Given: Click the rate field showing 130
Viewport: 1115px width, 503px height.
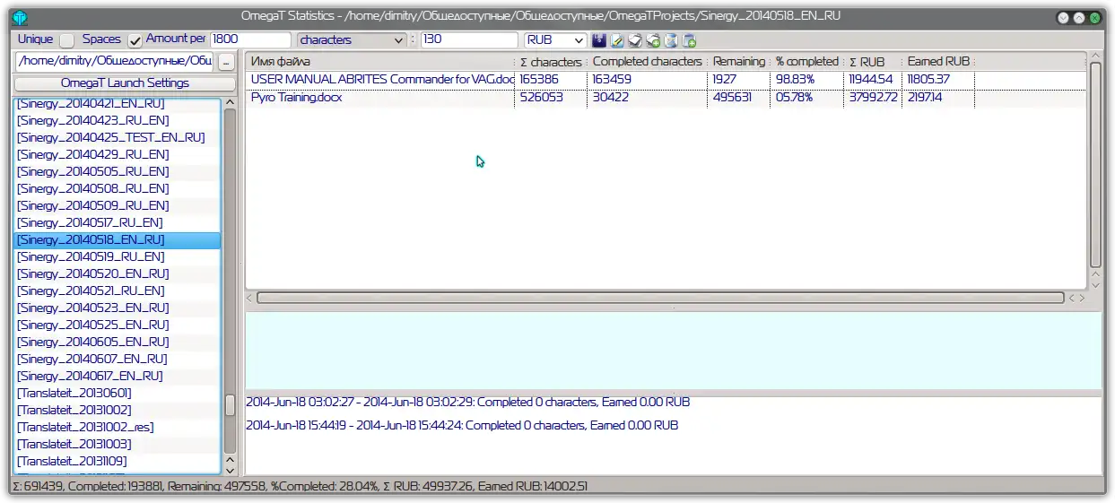Looking at the screenshot, I should click(x=468, y=39).
